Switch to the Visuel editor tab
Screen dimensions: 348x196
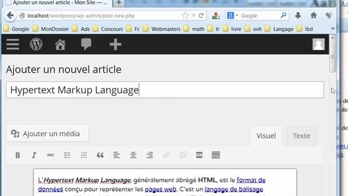point(266,136)
